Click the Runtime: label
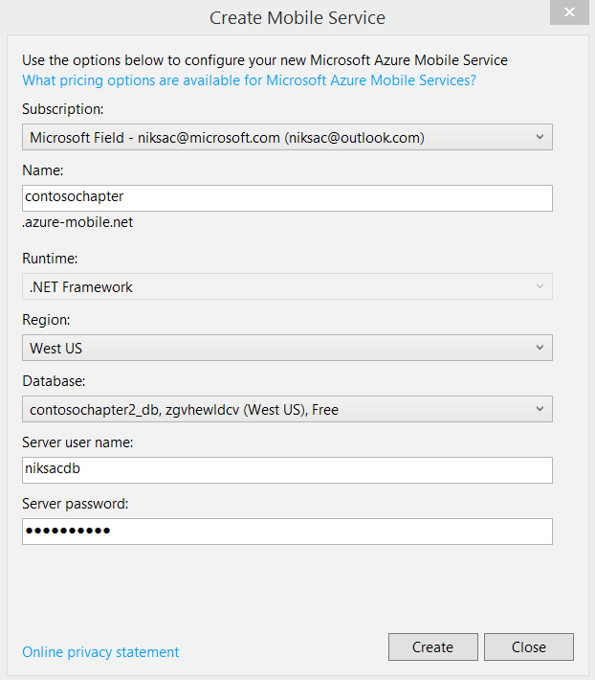 [x=50, y=259]
